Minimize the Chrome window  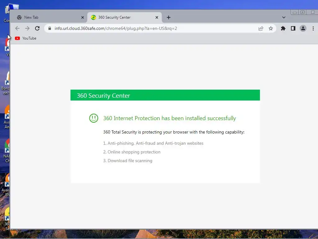click(x=295, y=12)
